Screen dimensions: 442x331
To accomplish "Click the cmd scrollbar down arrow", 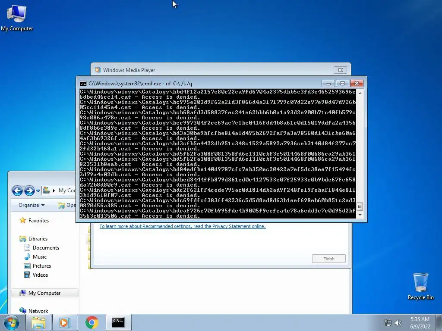I will (x=360, y=215).
